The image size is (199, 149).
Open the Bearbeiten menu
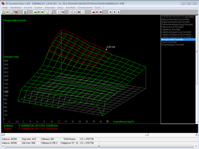click(x=16, y=8)
